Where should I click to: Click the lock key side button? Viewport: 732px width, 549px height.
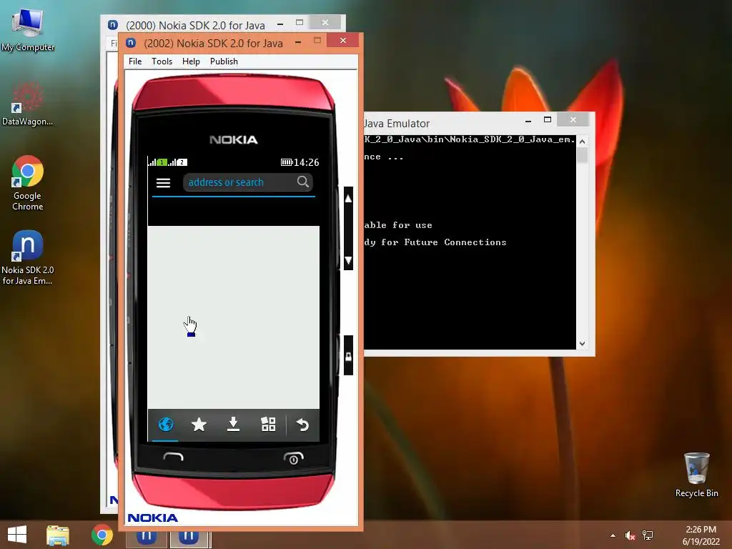coord(348,356)
